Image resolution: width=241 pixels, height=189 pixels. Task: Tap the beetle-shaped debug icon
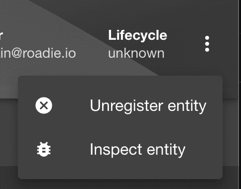point(44,149)
